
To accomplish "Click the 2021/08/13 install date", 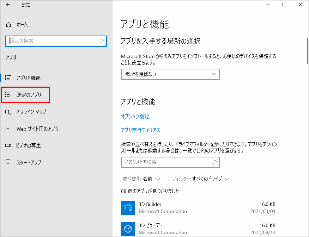I will (263, 232).
